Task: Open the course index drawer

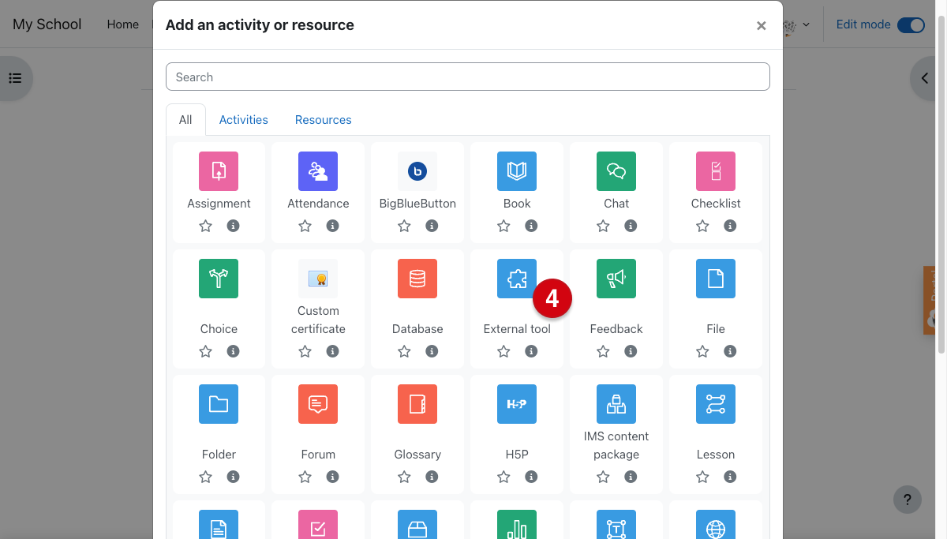Action: pos(15,77)
